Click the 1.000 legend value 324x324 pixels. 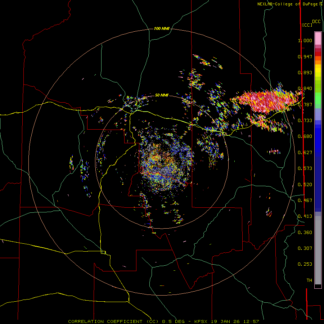(305, 40)
